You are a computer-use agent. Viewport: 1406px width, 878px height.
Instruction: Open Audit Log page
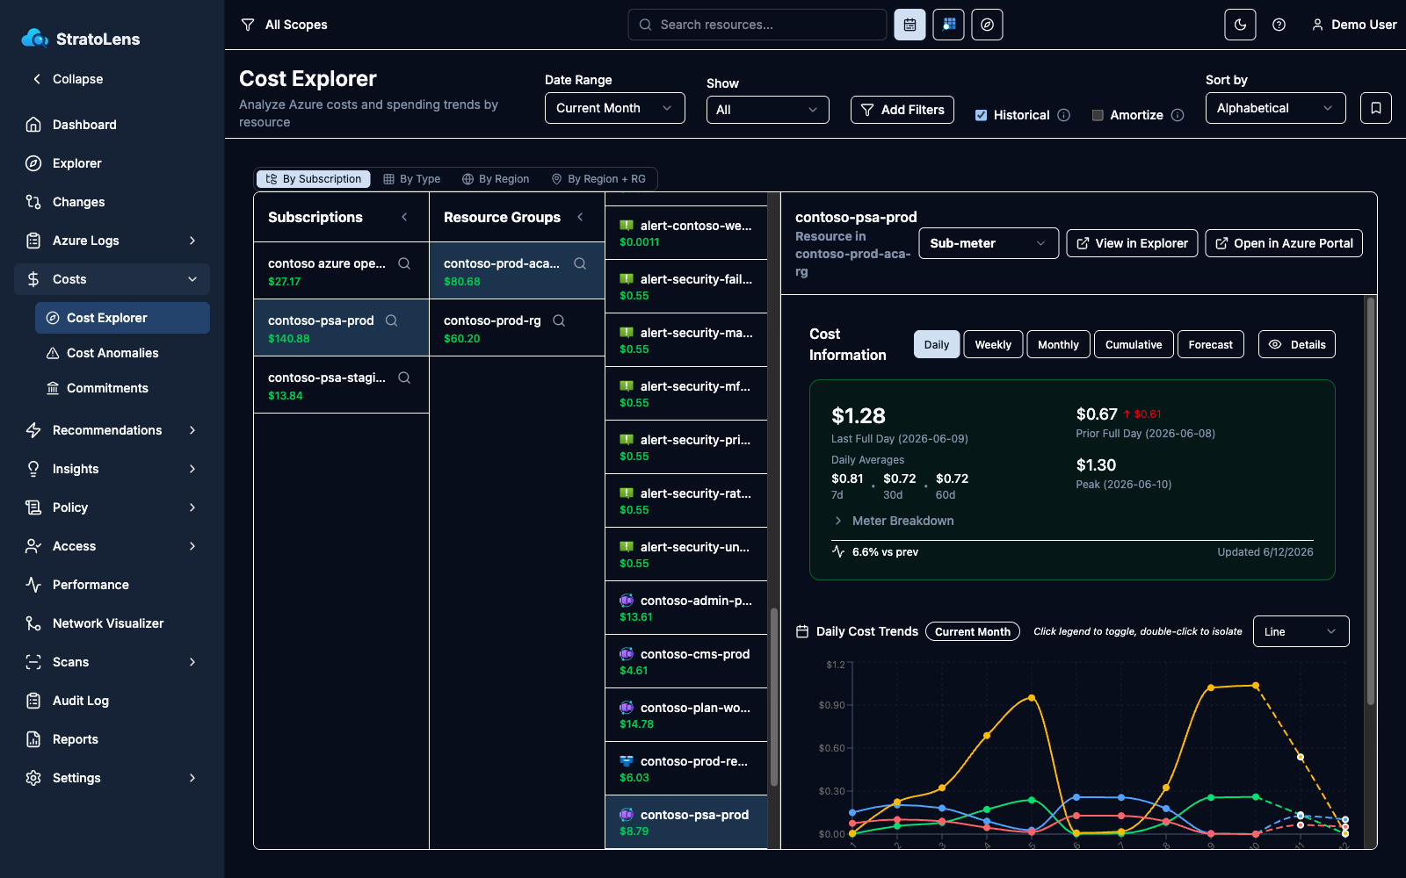pyautogui.click(x=112, y=701)
